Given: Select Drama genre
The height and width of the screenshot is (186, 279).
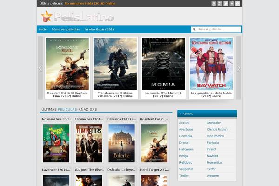Looking at the screenshot, I should tap(184, 143).
